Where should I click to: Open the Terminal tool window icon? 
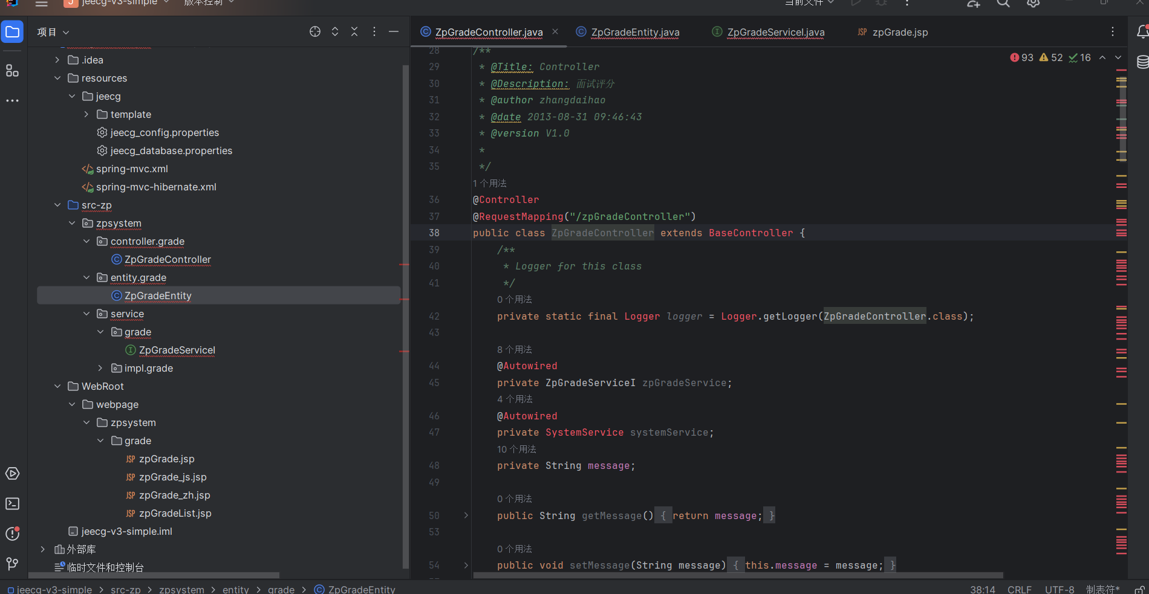pyautogui.click(x=12, y=503)
